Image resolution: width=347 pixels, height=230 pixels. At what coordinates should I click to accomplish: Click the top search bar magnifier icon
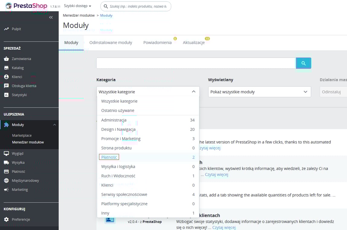point(106,6)
